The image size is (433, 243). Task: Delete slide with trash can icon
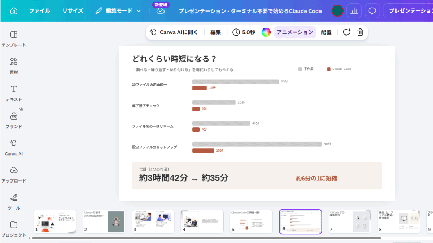click(360, 32)
